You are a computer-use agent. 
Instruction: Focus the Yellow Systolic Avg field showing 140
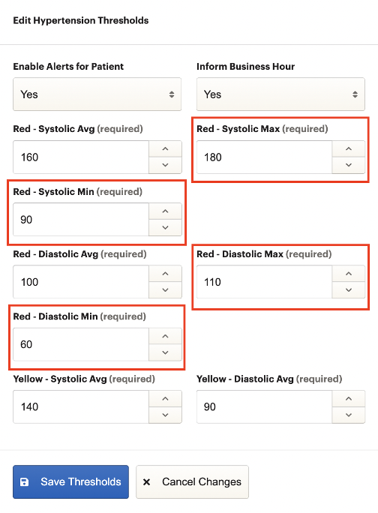tap(81, 407)
